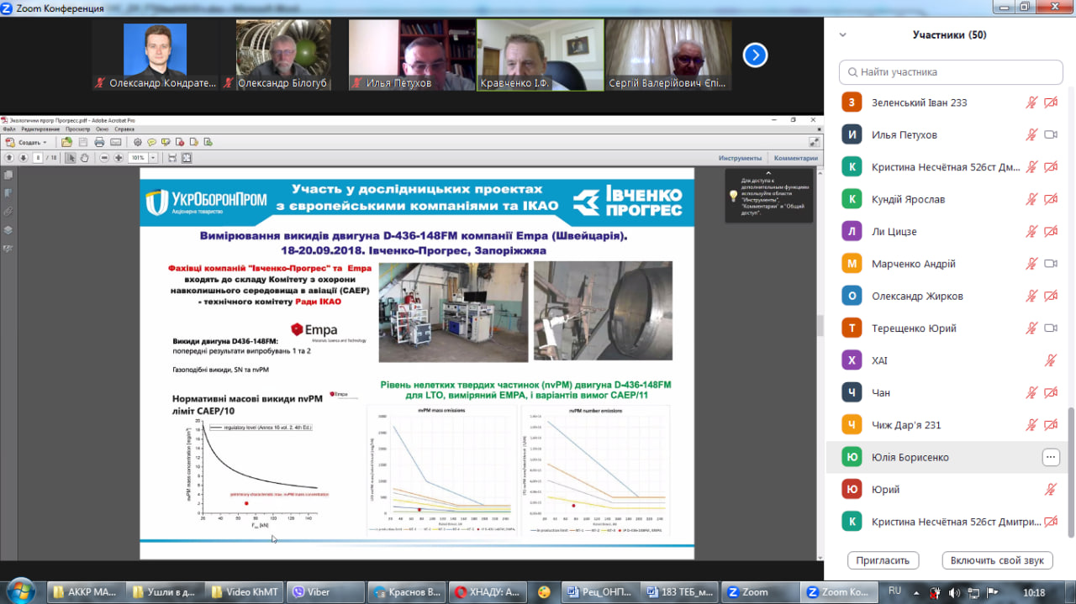Open the Комментарии pane tab
Screen dimensions: 1076x604
click(x=795, y=158)
